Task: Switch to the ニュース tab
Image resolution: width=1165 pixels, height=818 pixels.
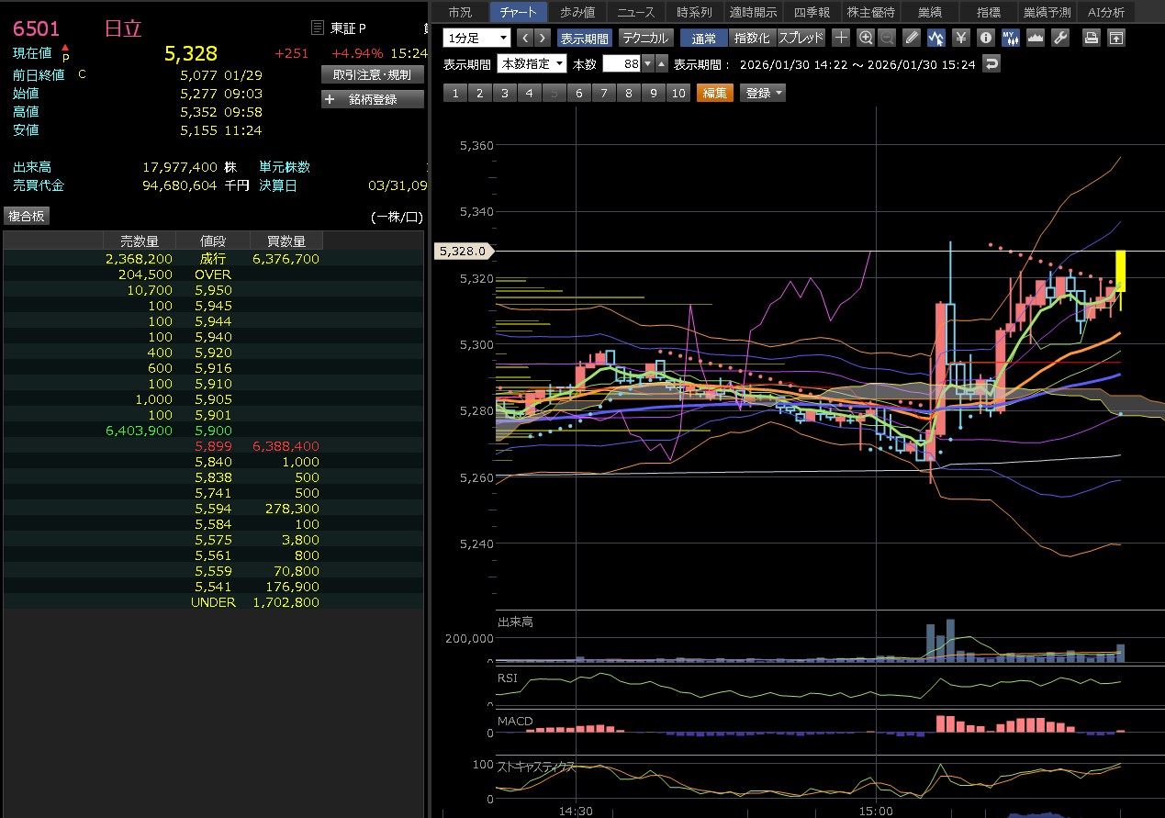Action: [x=636, y=12]
